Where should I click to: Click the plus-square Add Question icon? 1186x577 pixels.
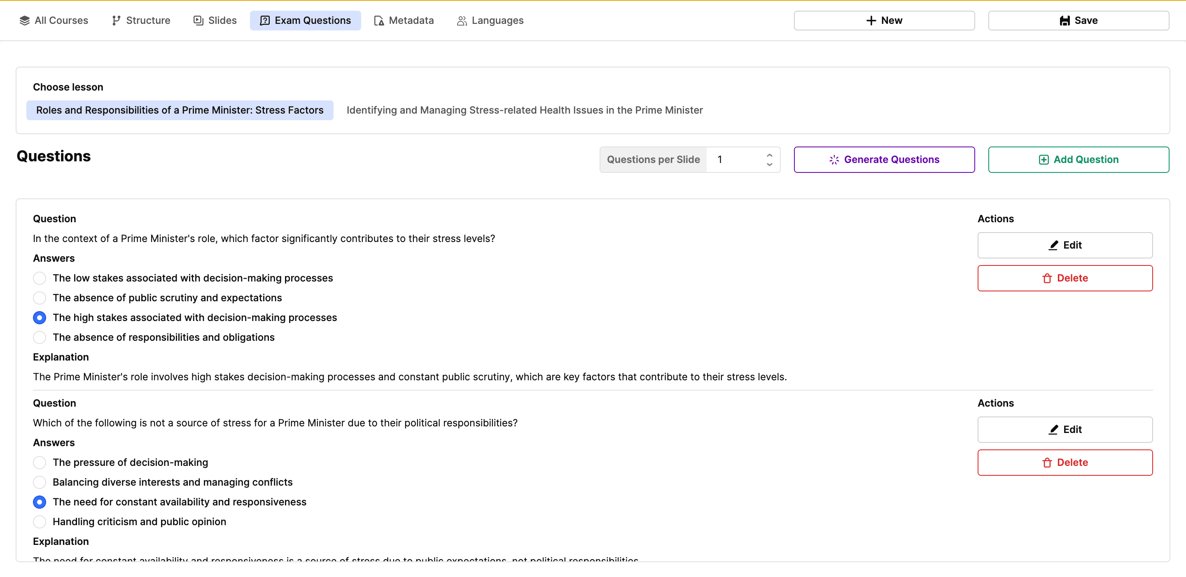(x=1043, y=160)
